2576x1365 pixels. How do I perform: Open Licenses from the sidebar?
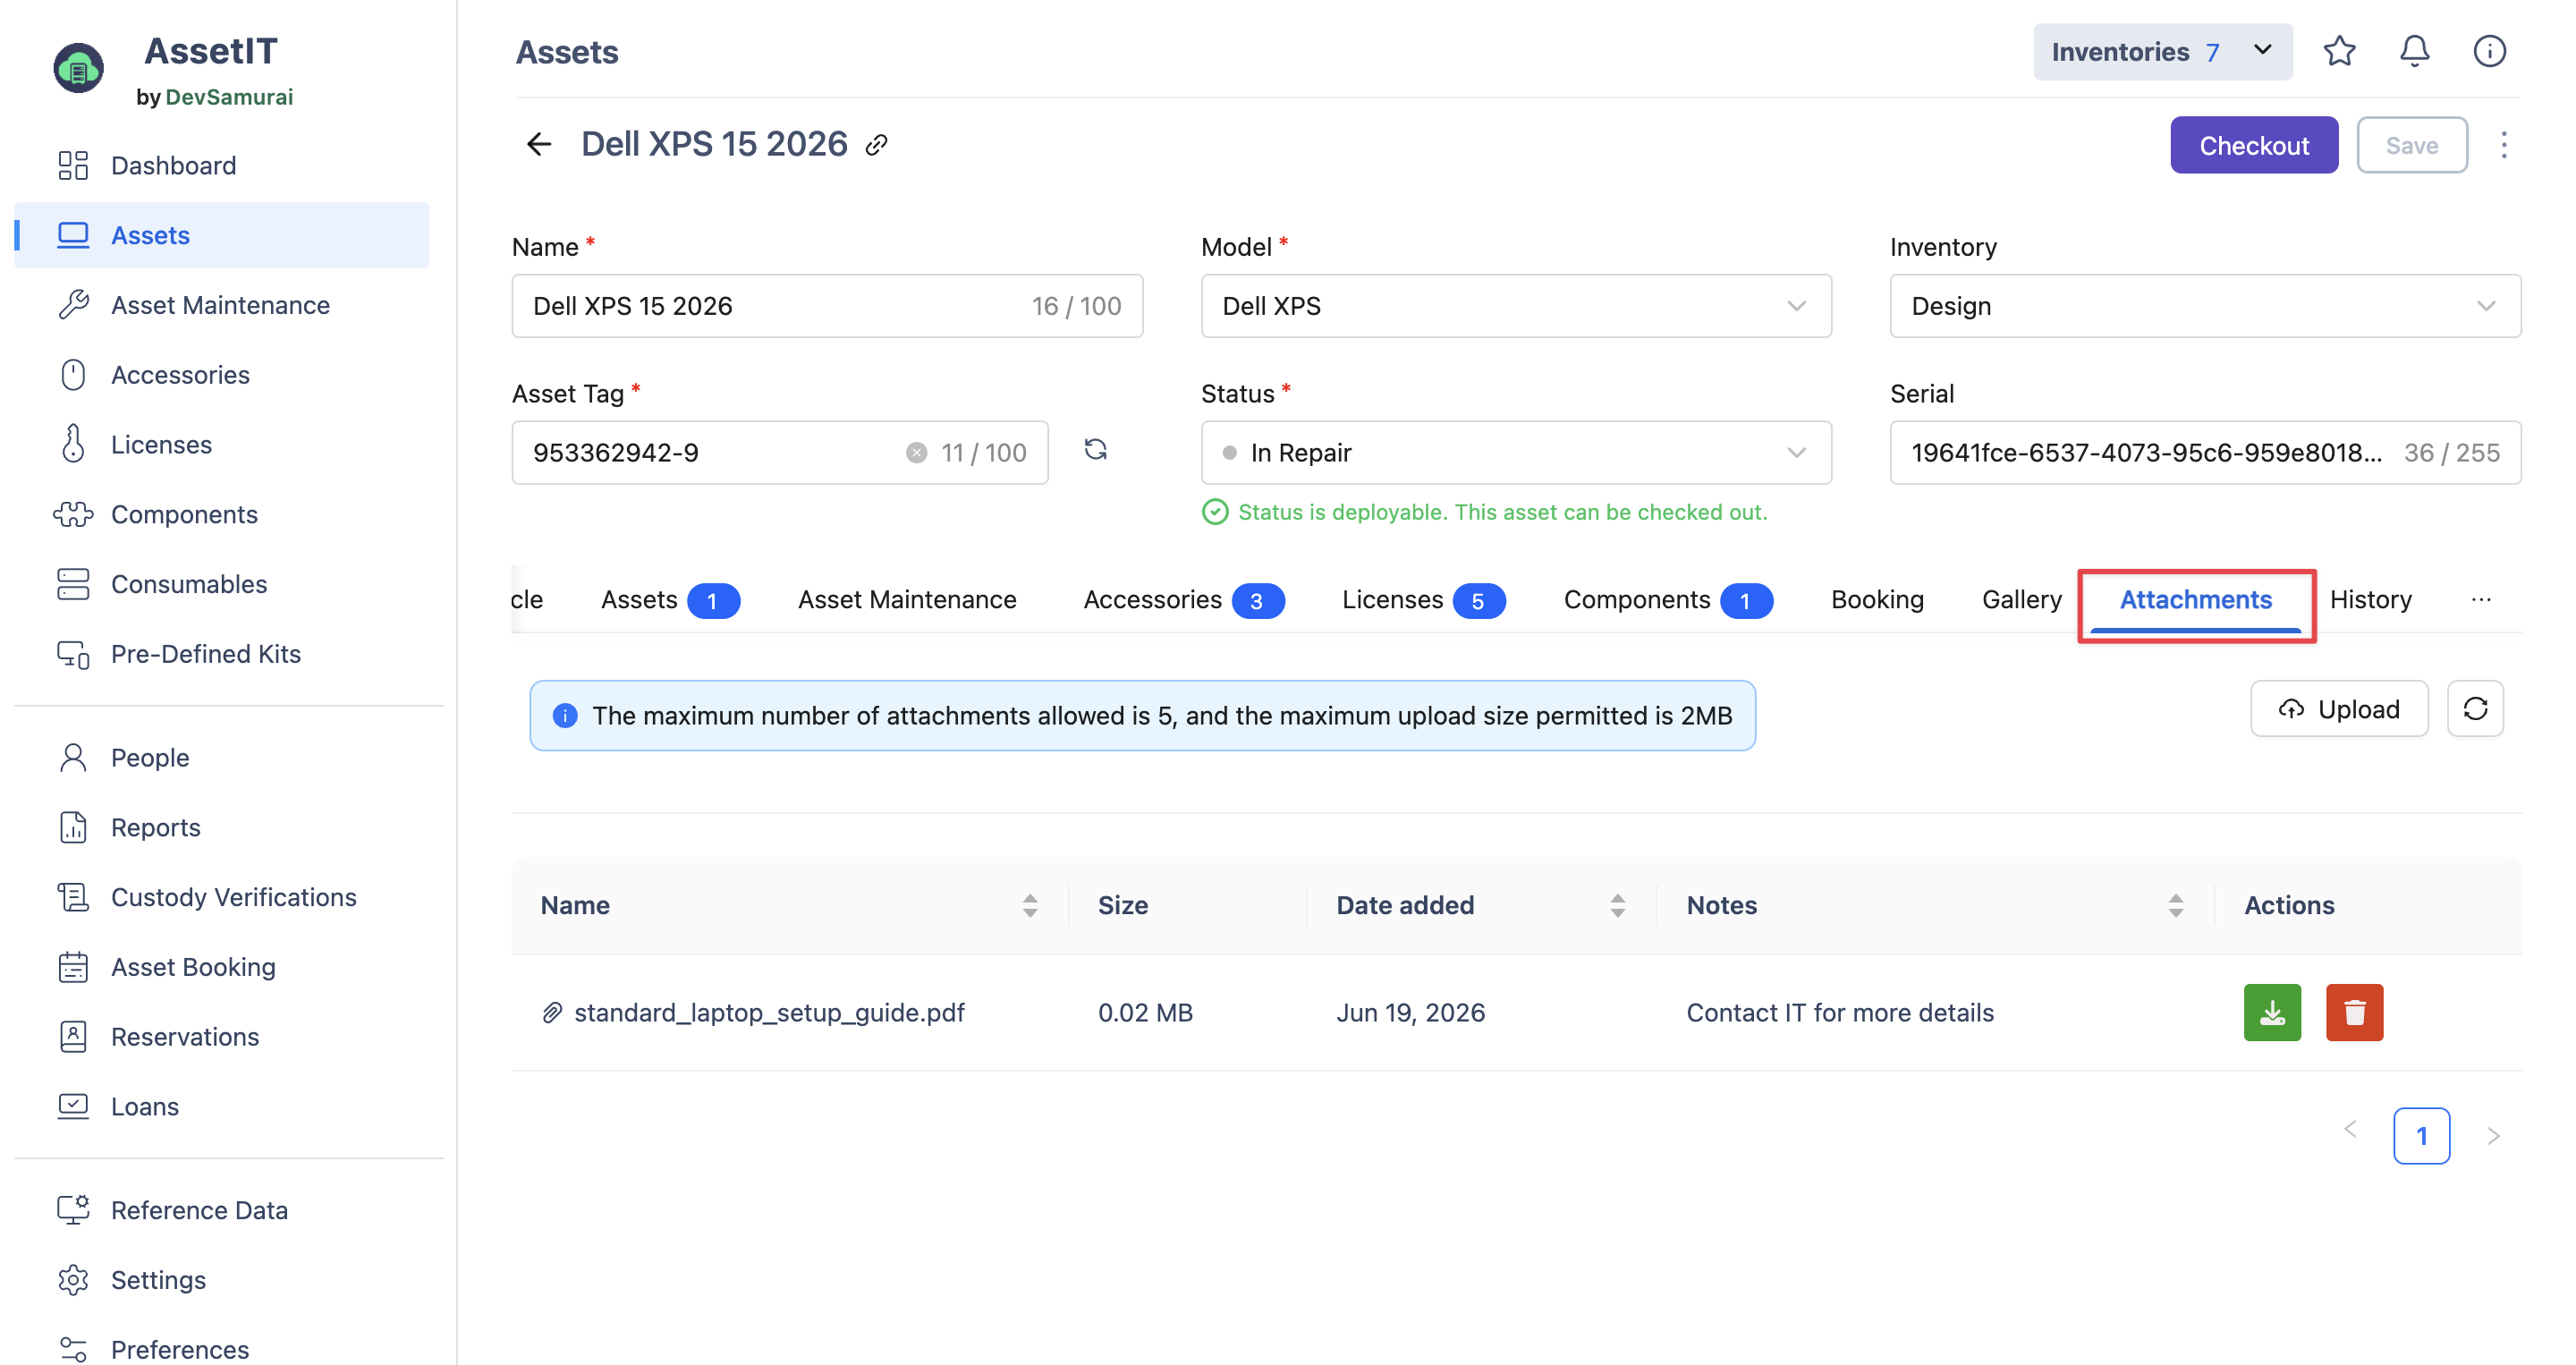222,444
